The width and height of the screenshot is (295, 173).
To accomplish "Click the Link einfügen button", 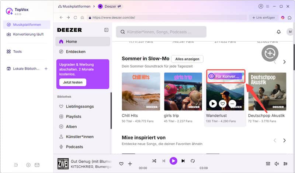I will point(264,18).
